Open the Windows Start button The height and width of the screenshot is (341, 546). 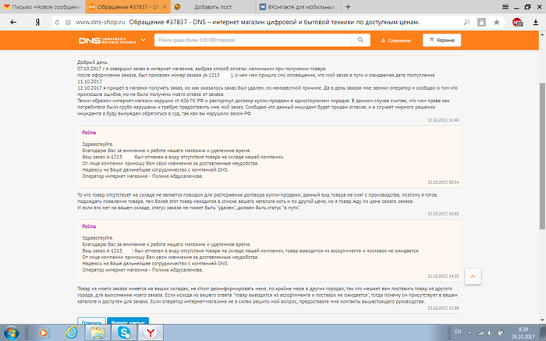(11, 332)
